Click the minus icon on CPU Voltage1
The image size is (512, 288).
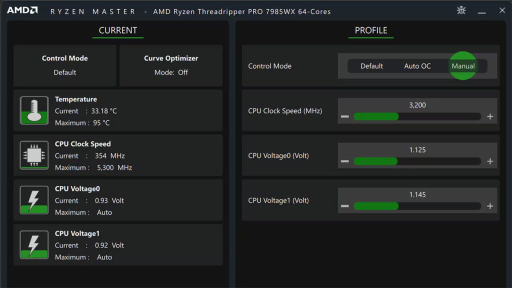[x=345, y=205]
